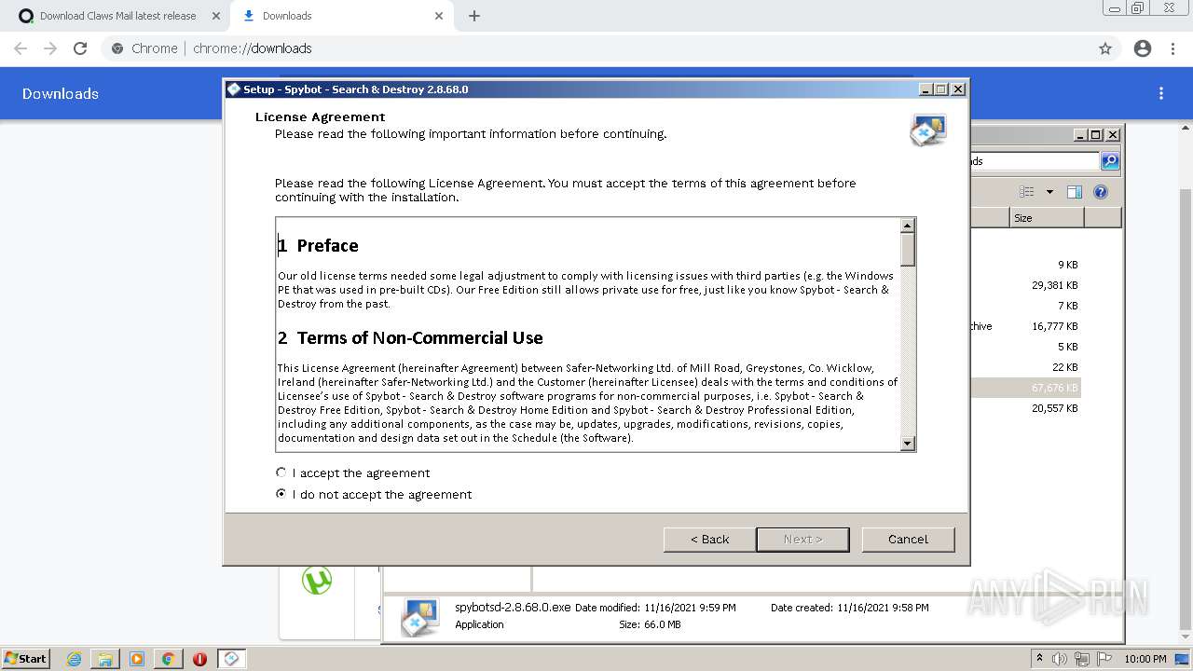Select the highlighted 67,676 KB file row
The image size is (1193, 671).
(x=1025, y=388)
